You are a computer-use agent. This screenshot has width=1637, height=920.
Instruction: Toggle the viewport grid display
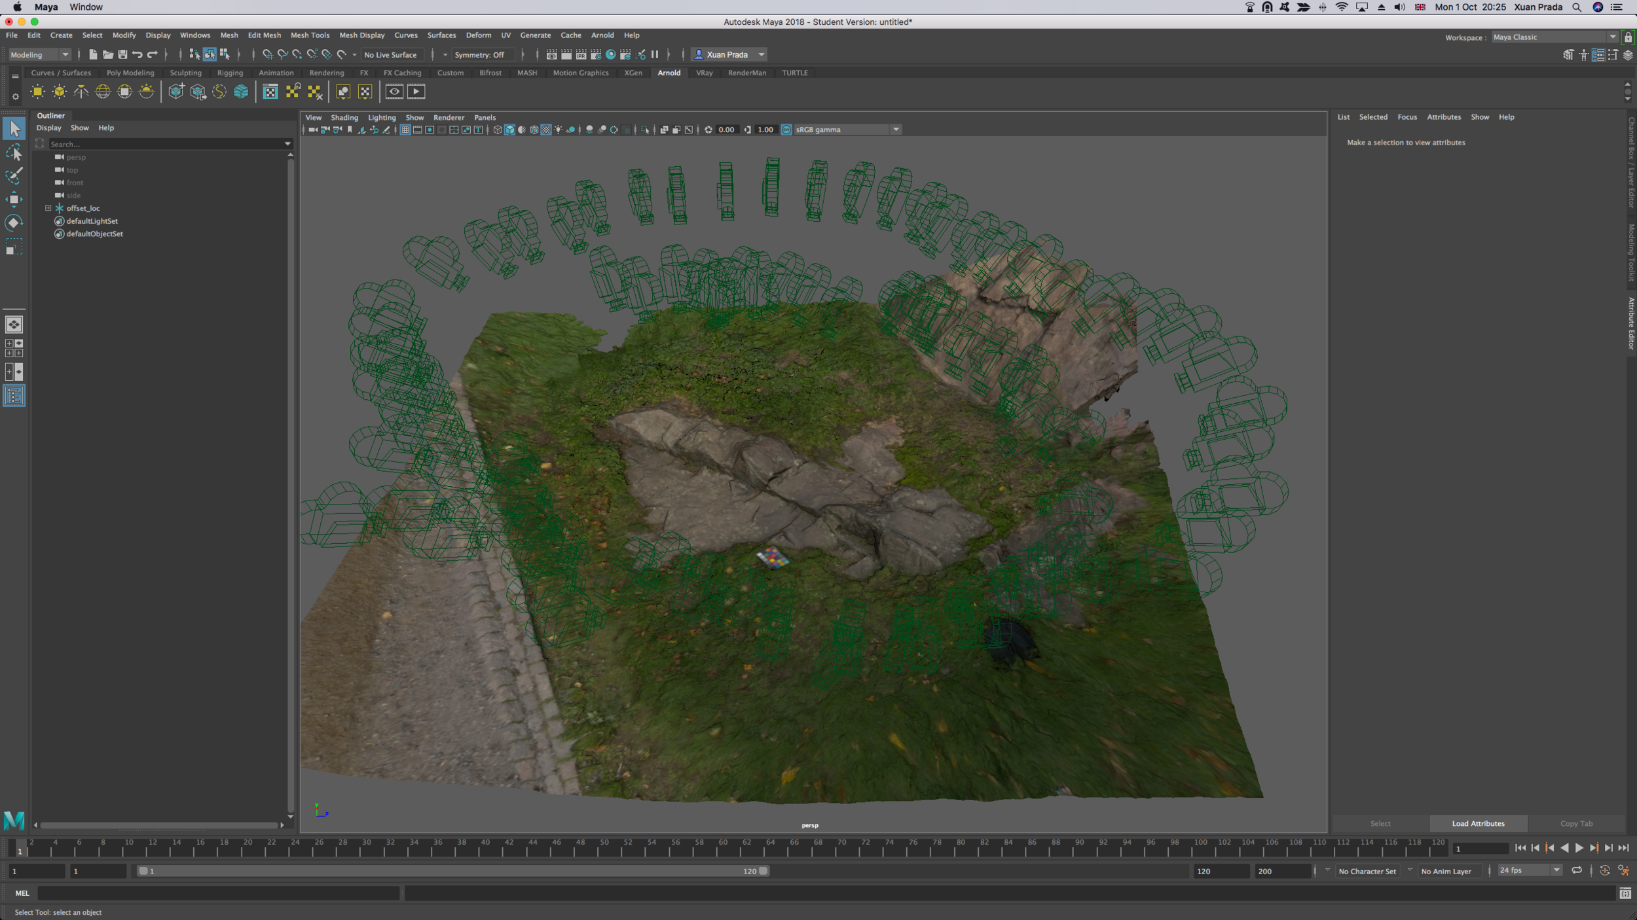(405, 130)
